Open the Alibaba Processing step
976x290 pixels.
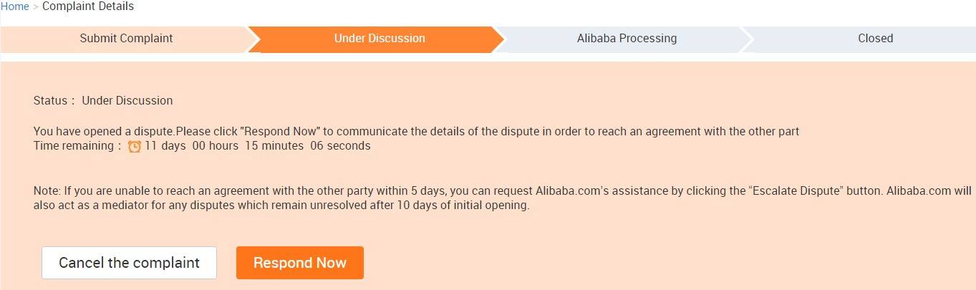627,39
